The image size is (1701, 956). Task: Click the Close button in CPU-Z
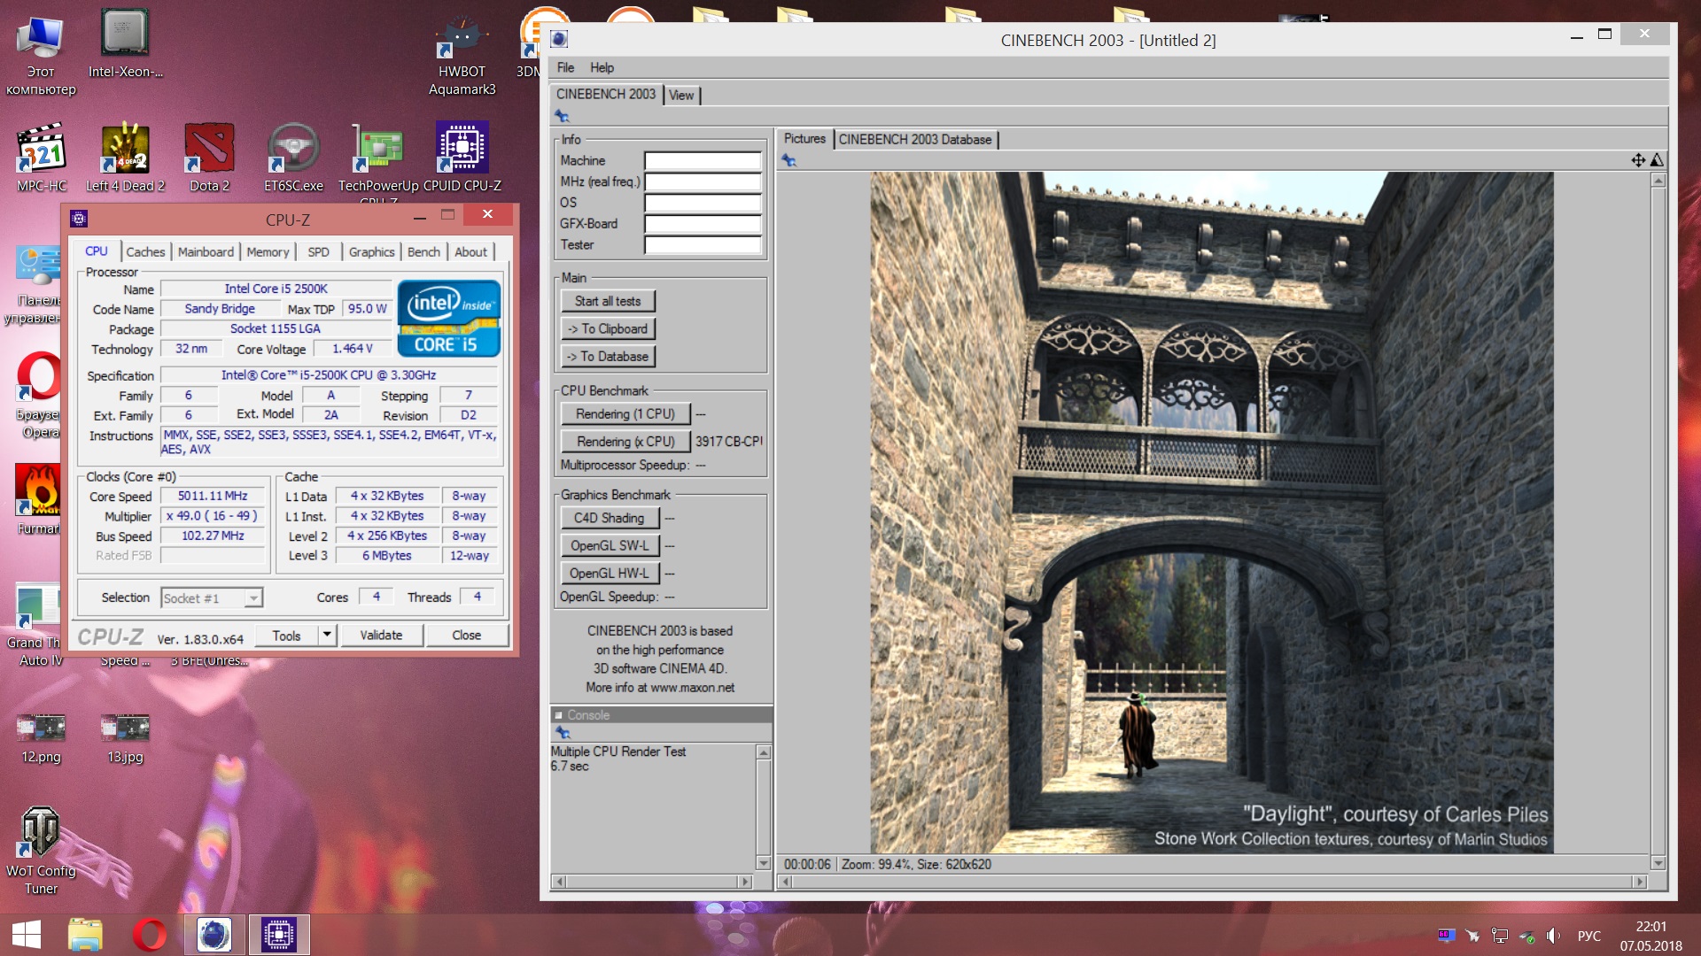coord(467,635)
